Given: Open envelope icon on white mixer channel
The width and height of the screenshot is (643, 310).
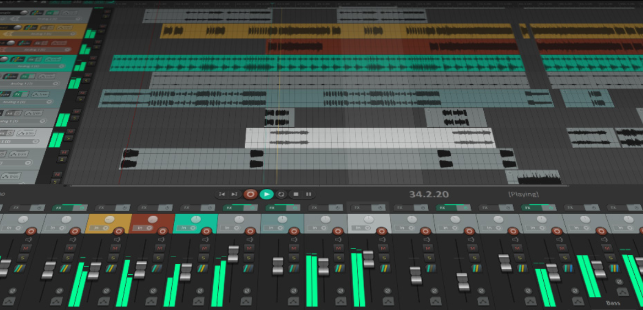Looking at the screenshot, I should (388, 301).
